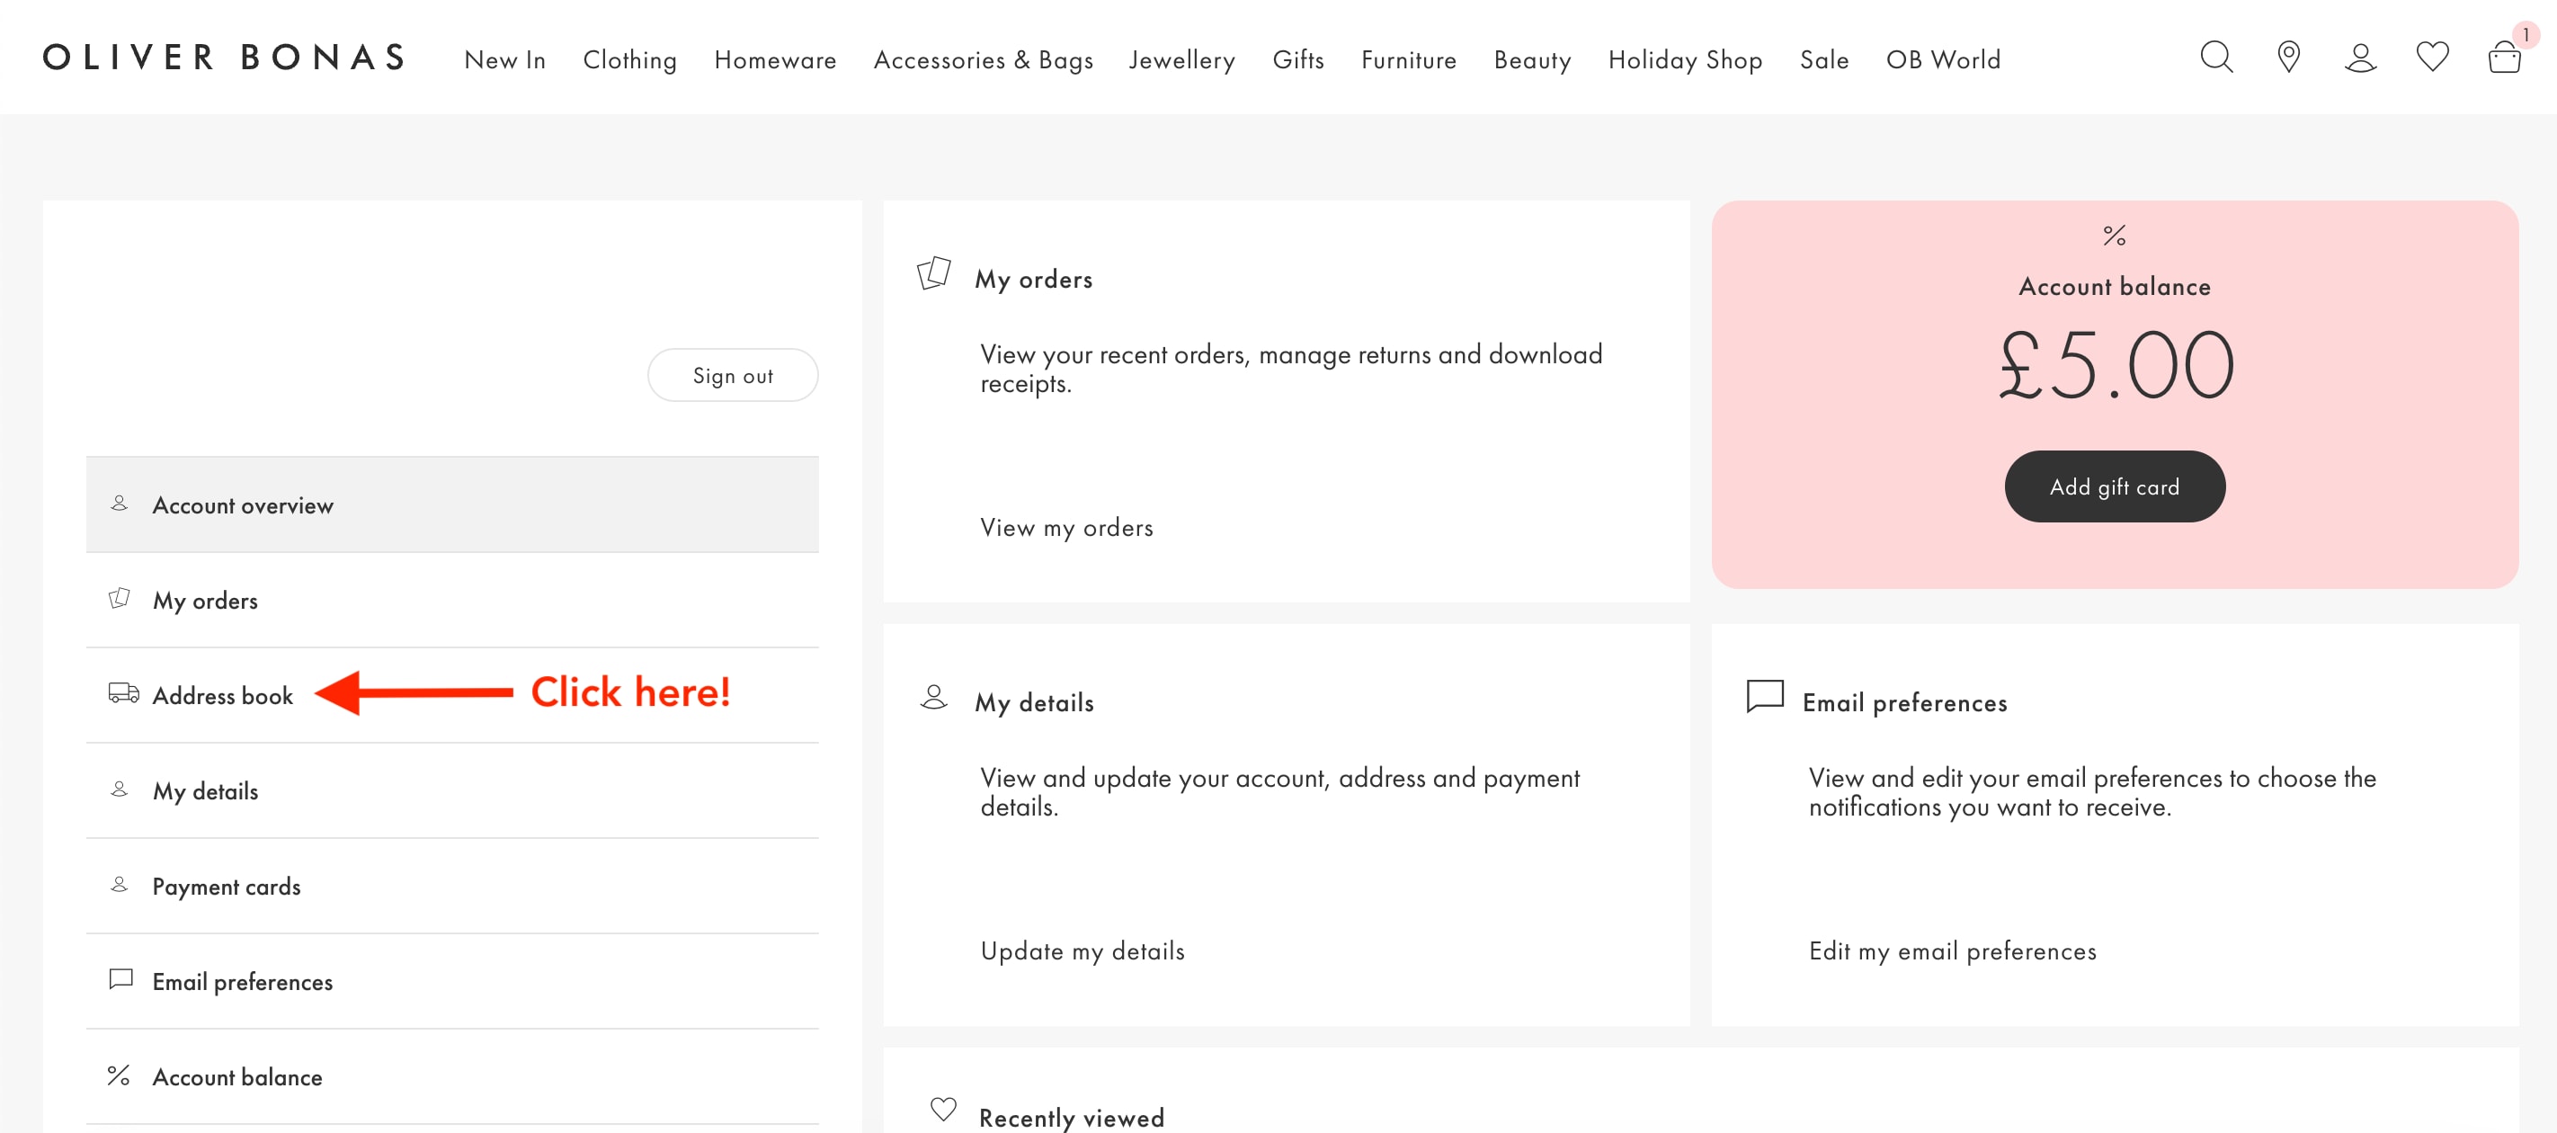The width and height of the screenshot is (2557, 1133).
Task: Follow the View my orders link
Action: (1066, 527)
